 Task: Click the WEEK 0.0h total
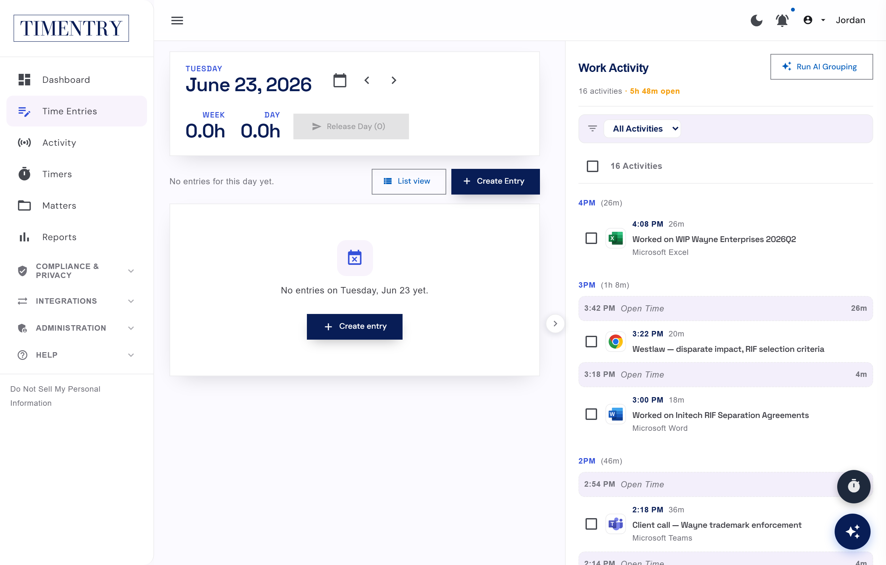pos(205,126)
